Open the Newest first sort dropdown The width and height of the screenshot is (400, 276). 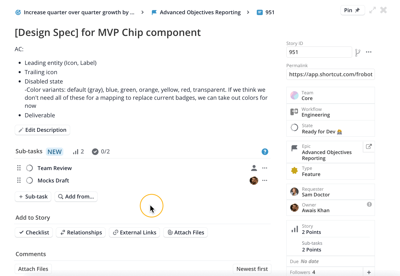[x=252, y=269]
